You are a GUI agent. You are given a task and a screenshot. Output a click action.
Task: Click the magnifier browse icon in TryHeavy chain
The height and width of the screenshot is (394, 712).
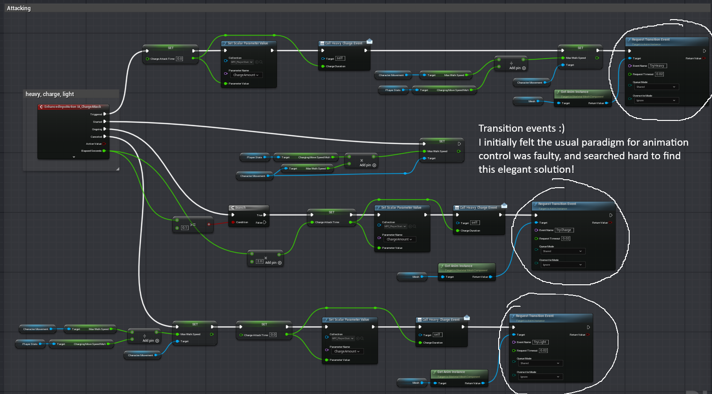click(261, 62)
